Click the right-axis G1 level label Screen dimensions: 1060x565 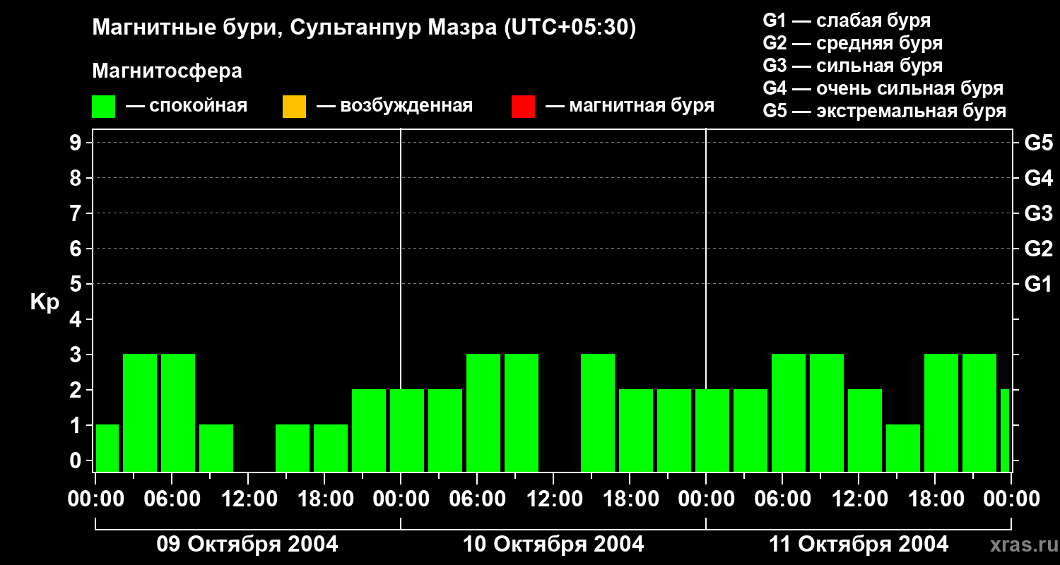[x=1039, y=284]
